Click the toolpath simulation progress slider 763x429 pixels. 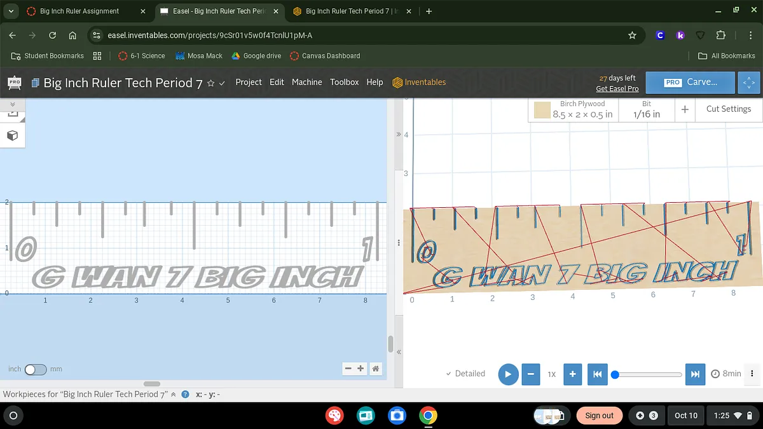(649, 374)
